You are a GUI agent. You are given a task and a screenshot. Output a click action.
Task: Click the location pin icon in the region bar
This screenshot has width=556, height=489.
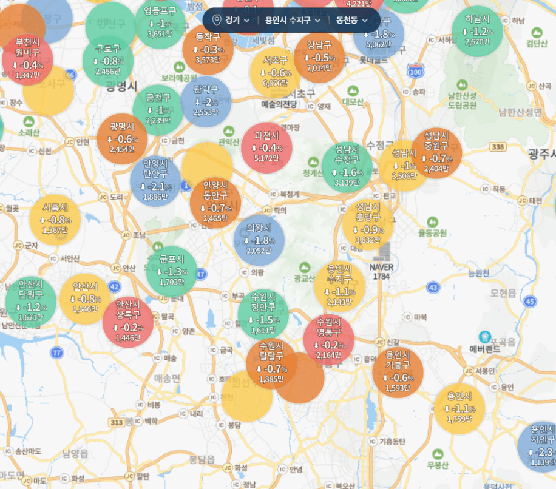click(216, 20)
